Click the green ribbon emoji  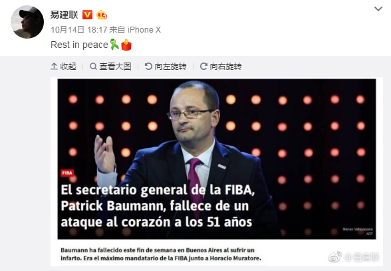(x=114, y=45)
